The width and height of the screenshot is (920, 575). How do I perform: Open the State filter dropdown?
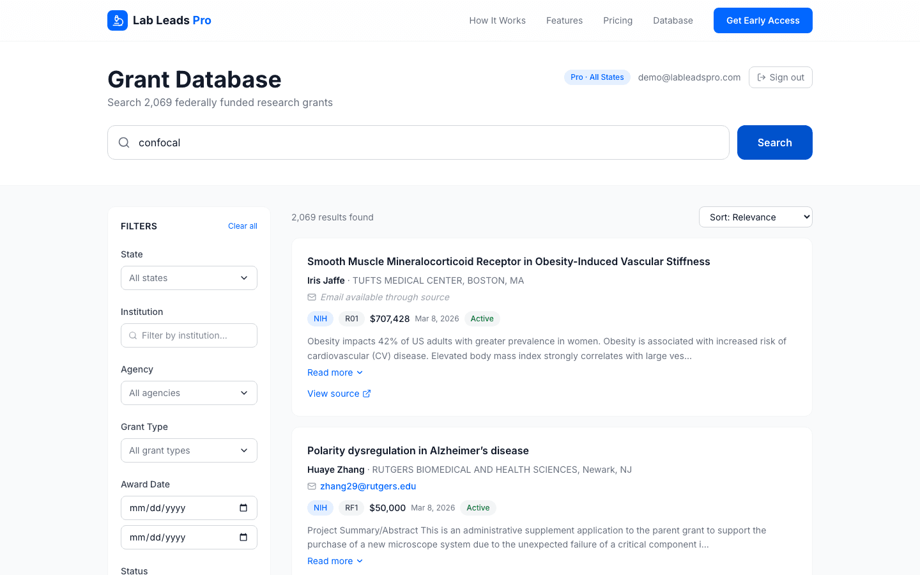click(x=189, y=278)
